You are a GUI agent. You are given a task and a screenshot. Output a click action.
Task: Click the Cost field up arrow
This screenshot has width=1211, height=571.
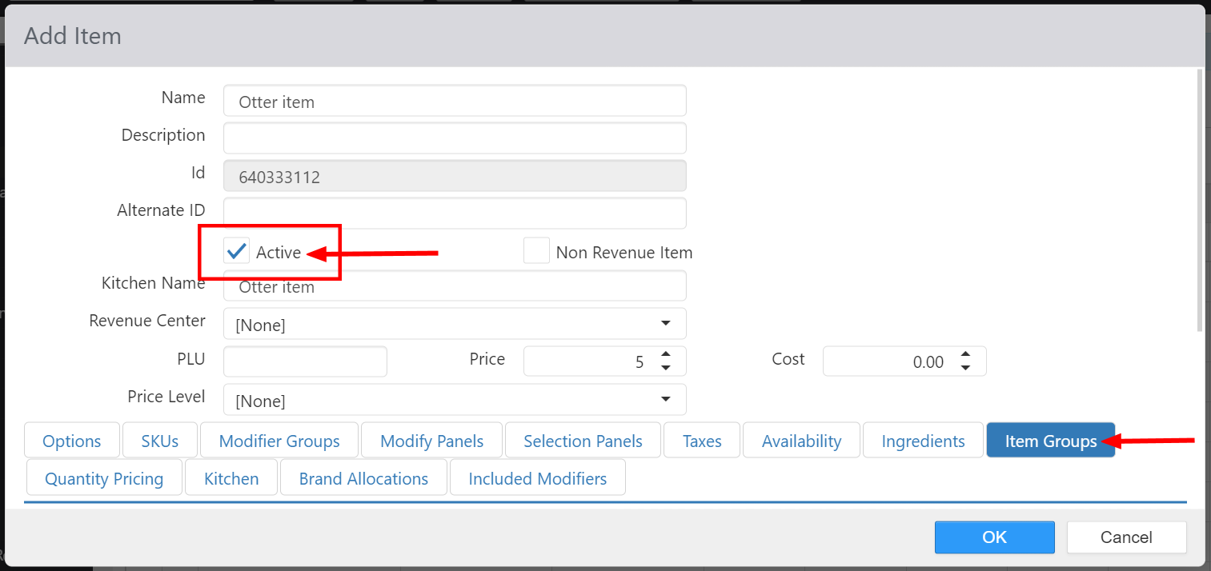coord(965,355)
